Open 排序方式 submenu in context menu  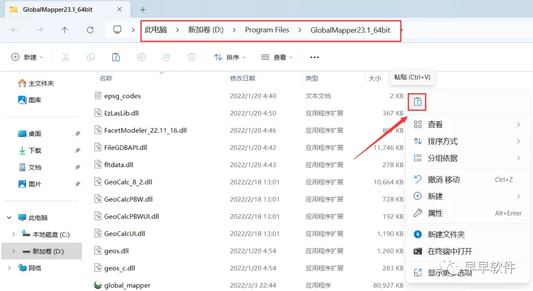(x=467, y=141)
